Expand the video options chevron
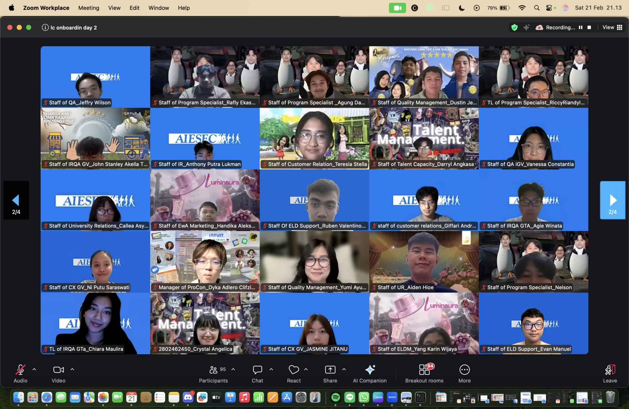 pyautogui.click(x=72, y=369)
